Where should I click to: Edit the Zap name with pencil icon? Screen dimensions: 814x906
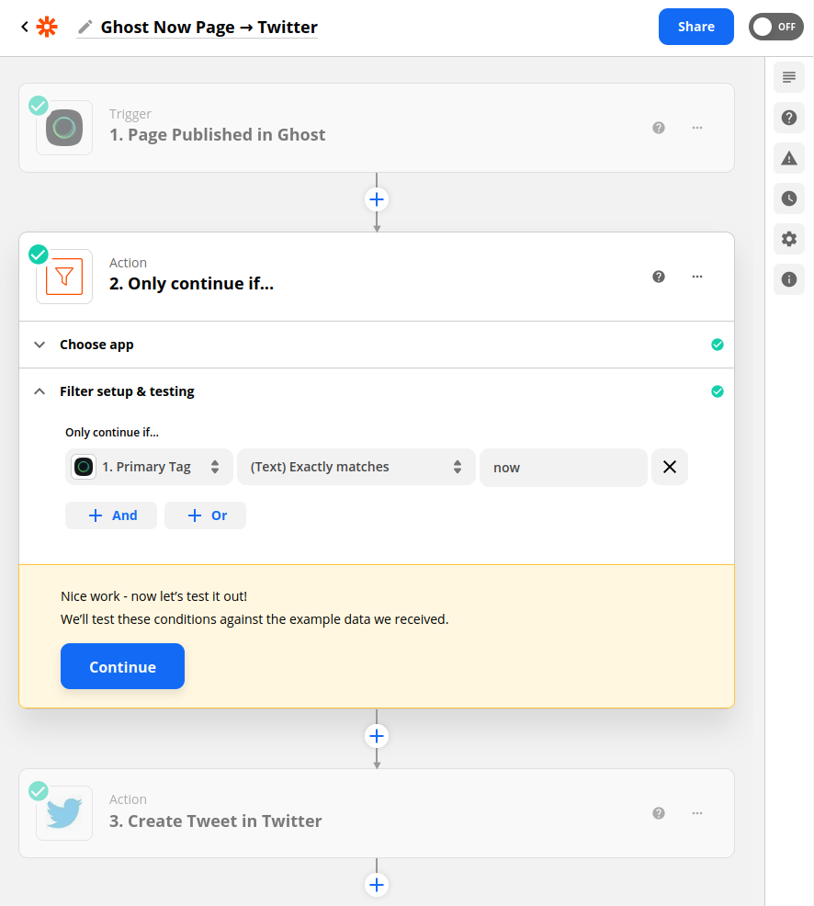[85, 27]
